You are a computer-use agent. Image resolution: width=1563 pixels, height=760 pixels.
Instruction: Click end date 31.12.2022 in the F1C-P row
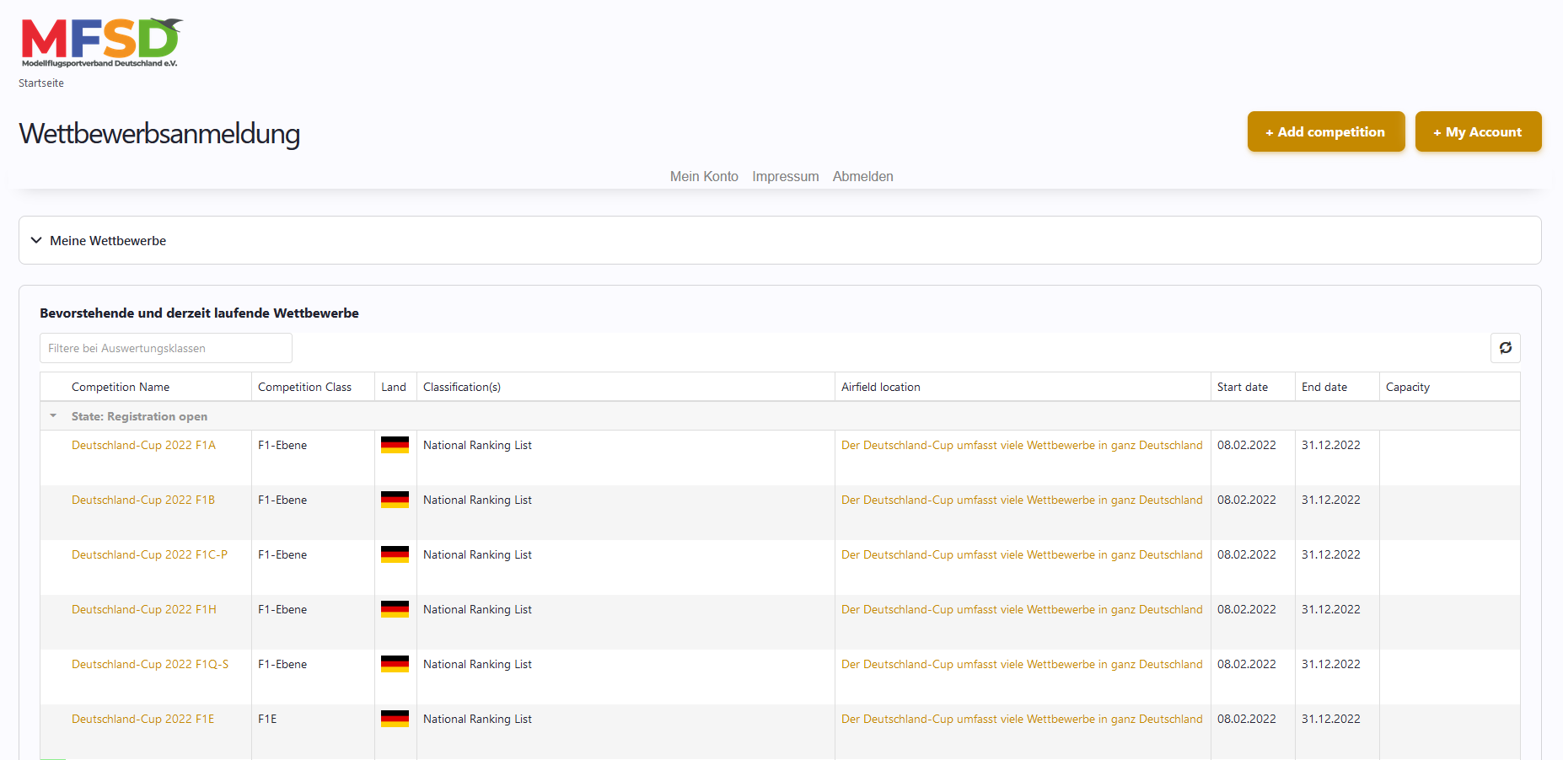pos(1331,554)
